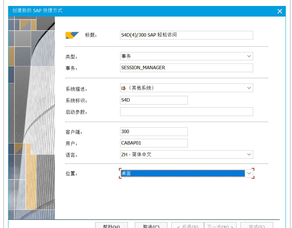Click the system icon beside 其他系统
Screen dimensions: 292x228
click(123, 88)
